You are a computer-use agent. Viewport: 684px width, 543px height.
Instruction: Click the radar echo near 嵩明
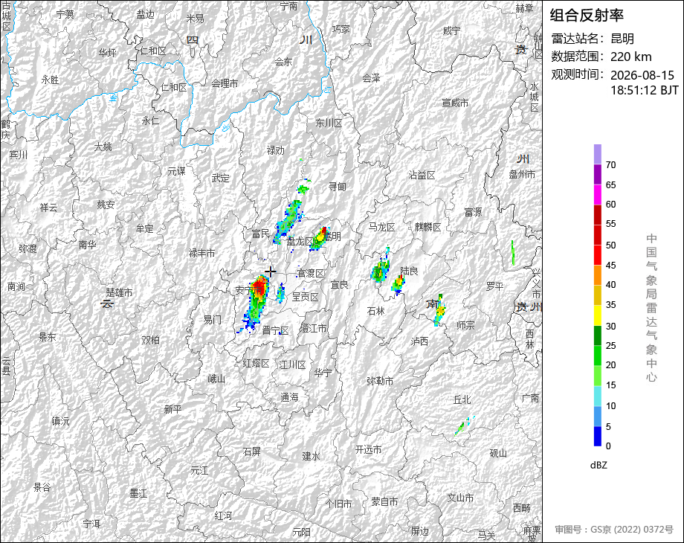[319, 238]
